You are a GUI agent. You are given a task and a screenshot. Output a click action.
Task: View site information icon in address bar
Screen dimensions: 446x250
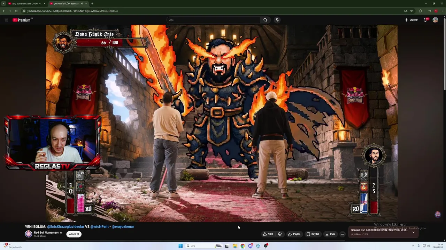pyautogui.click(x=24, y=11)
